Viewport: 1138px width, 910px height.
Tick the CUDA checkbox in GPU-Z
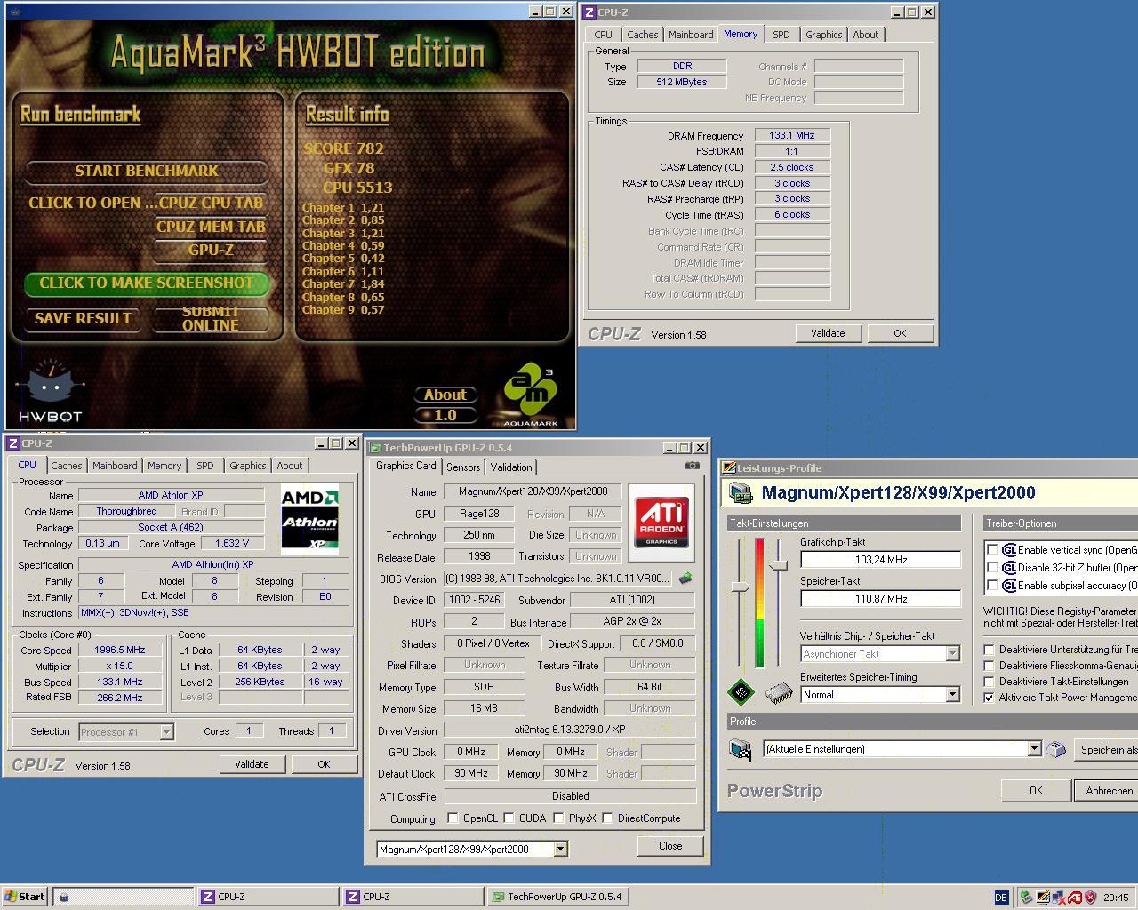(x=509, y=818)
